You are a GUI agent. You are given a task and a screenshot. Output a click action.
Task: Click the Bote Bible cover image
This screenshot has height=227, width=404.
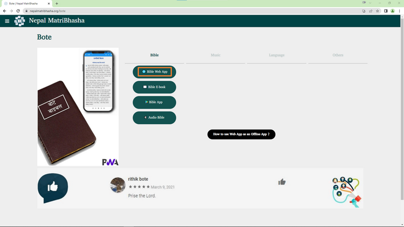[x=78, y=107]
